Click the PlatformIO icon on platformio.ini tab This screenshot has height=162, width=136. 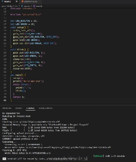pos(23,1)
